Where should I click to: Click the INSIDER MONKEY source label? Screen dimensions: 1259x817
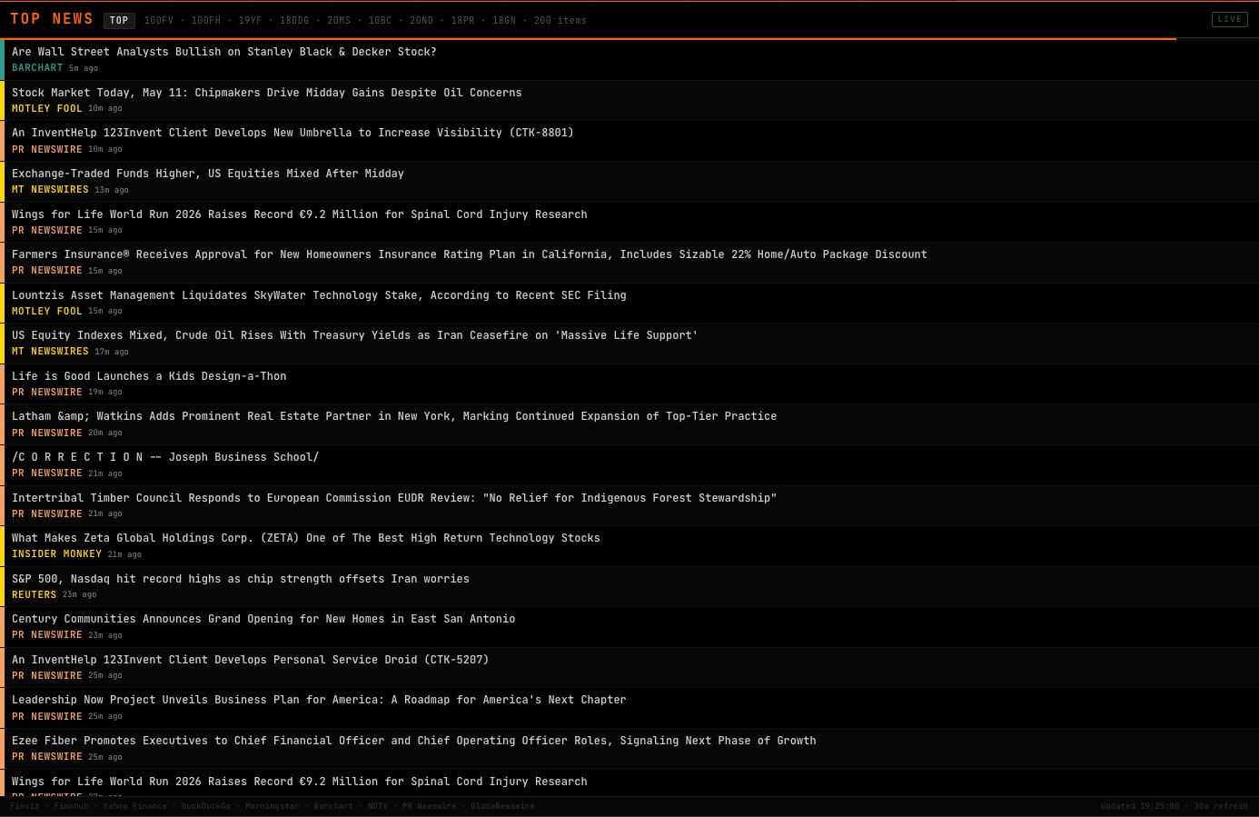[56, 554]
